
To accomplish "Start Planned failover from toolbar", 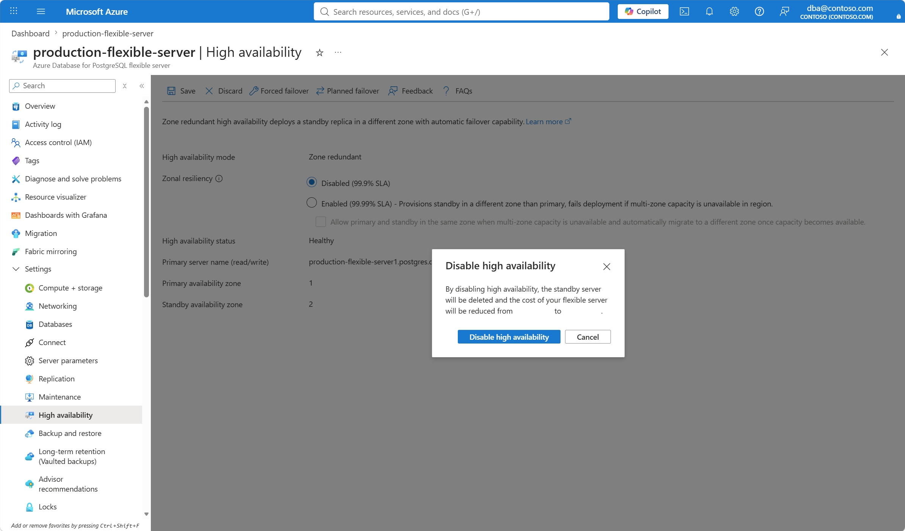I will click(348, 91).
